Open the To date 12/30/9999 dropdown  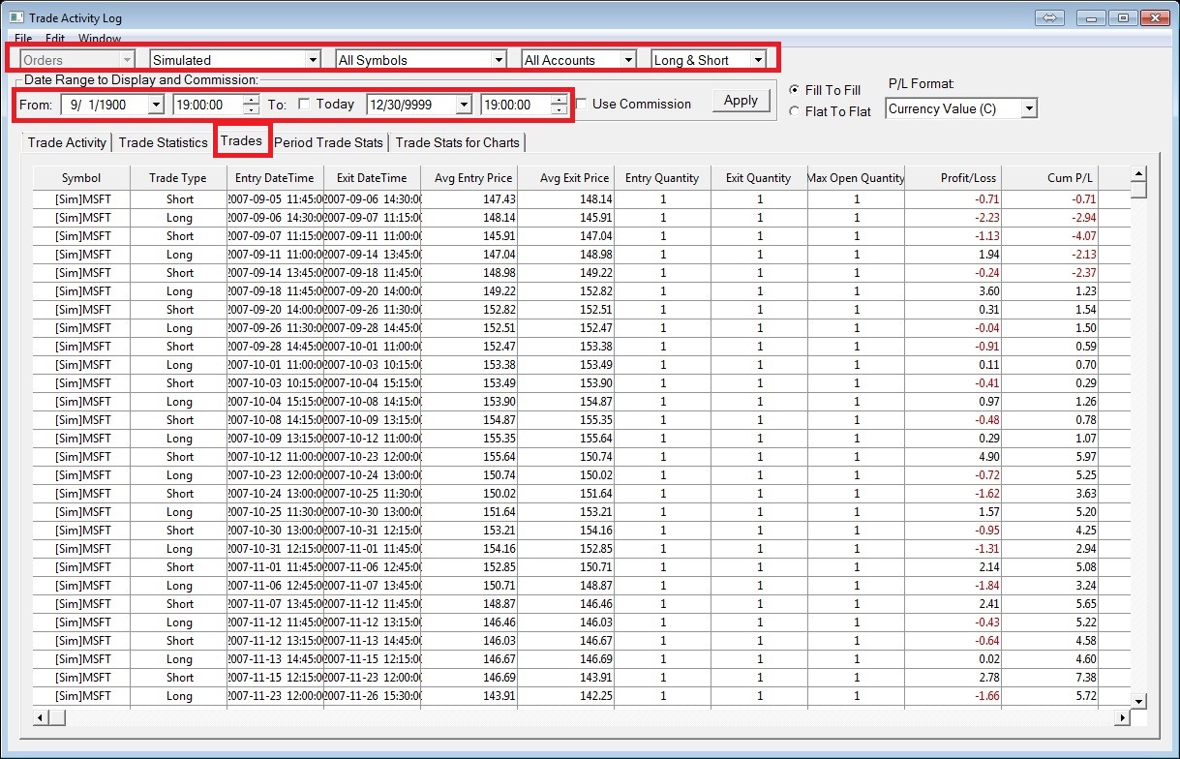(464, 104)
